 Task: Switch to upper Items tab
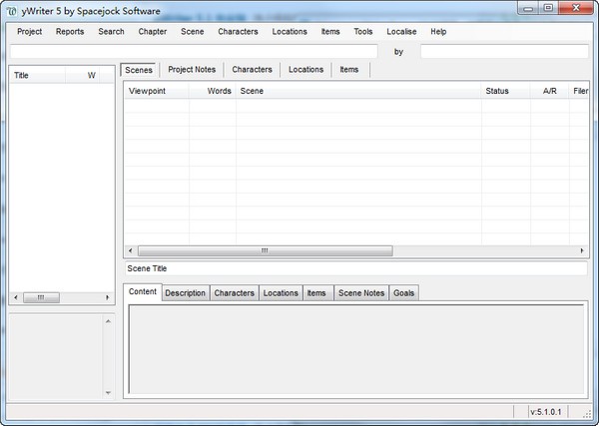coord(349,70)
